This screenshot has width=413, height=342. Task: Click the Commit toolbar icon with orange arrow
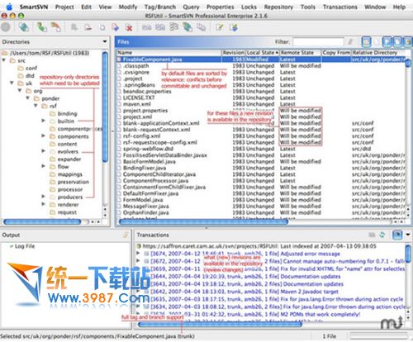56,27
